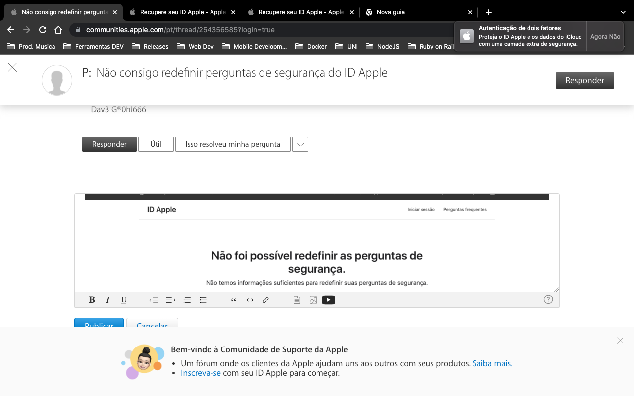Screen dimensions: 634x396
Task: Click the Apple icon in the notification
Action: pos(467,36)
